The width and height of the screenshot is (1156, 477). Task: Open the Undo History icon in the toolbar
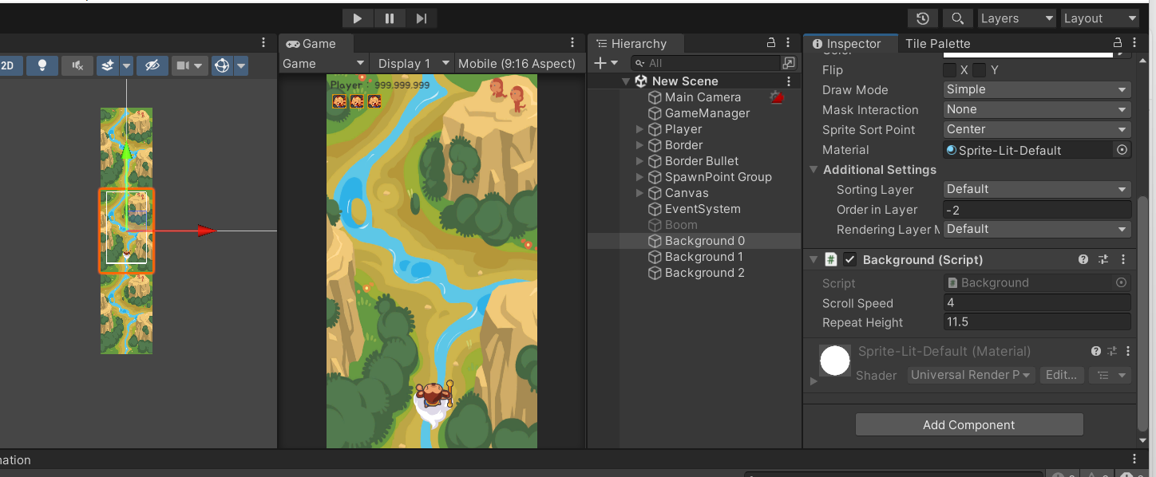click(923, 18)
